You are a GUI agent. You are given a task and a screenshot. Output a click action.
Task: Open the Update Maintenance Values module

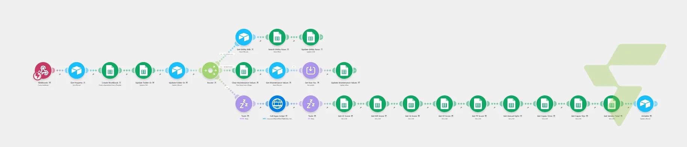pos(344,70)
